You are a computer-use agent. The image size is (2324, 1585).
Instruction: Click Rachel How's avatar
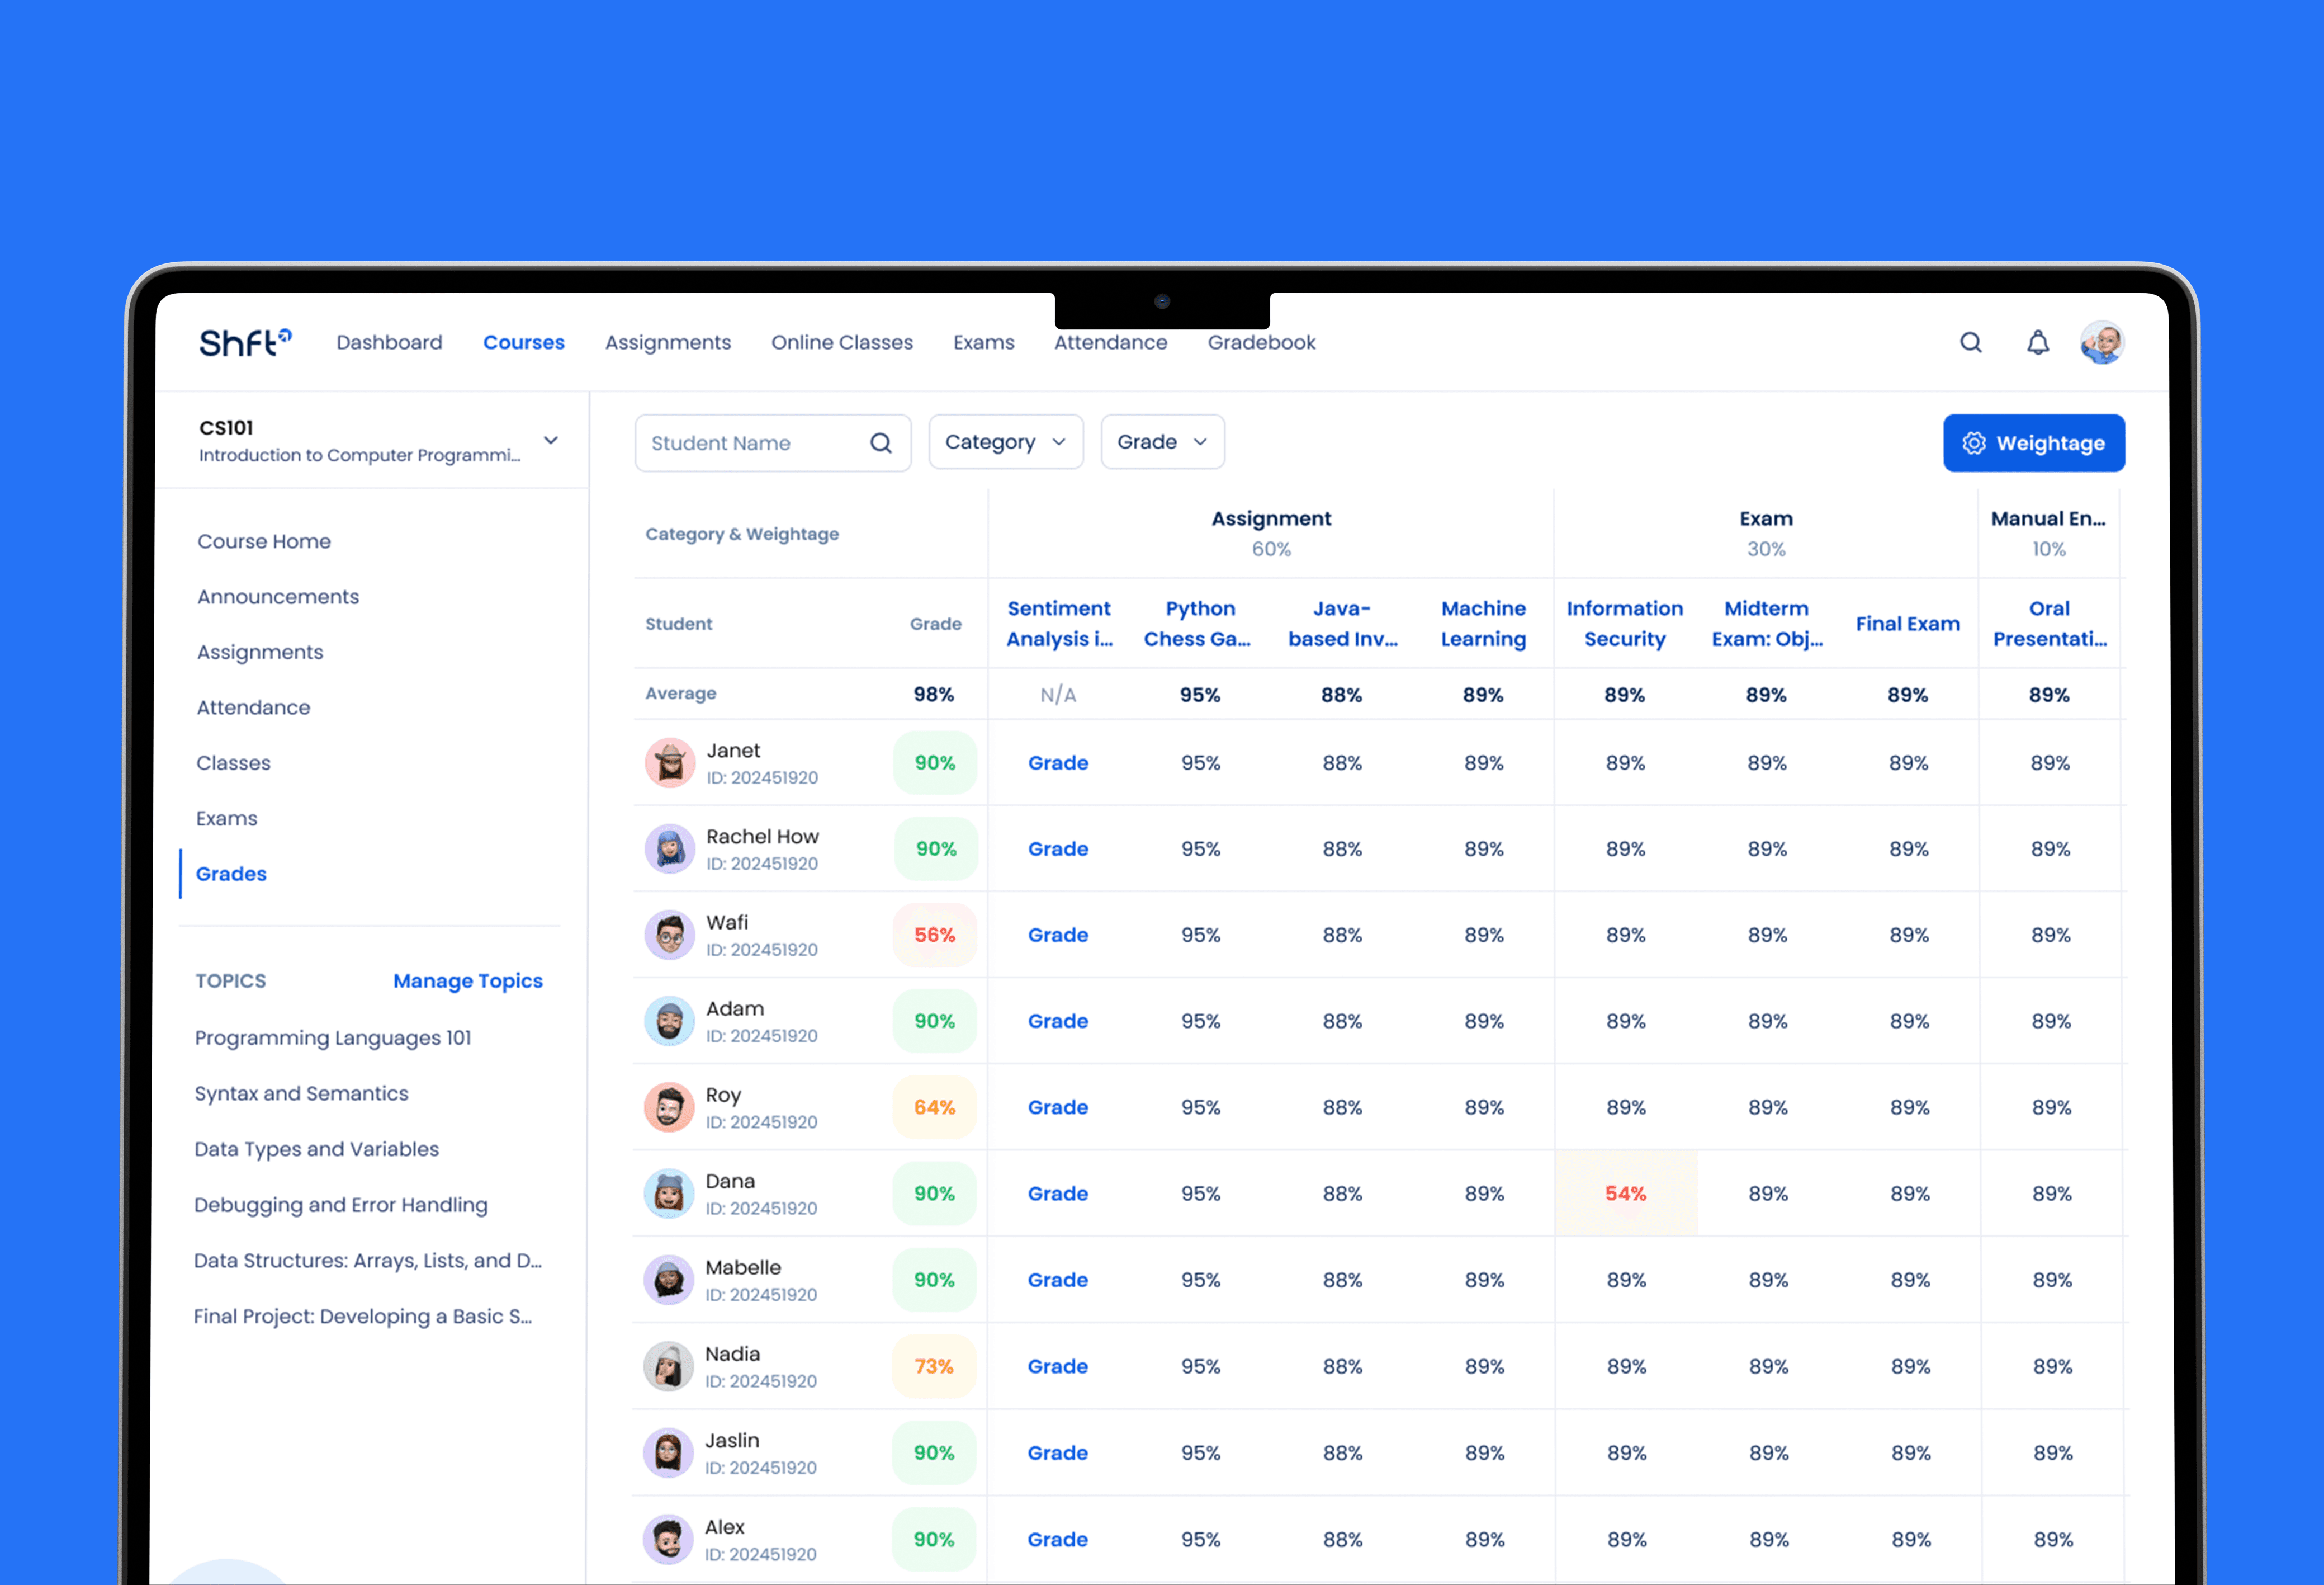pos(670,848)
